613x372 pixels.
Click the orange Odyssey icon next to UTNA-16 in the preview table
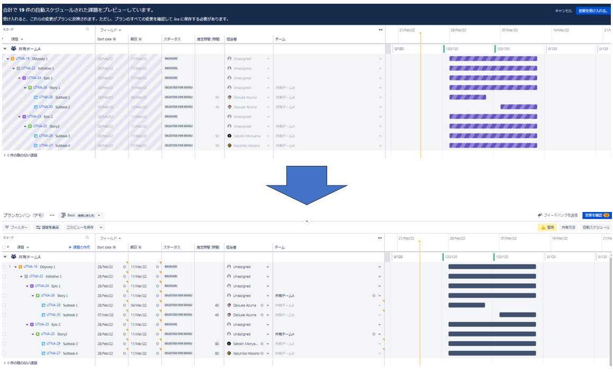click(13, 59)
